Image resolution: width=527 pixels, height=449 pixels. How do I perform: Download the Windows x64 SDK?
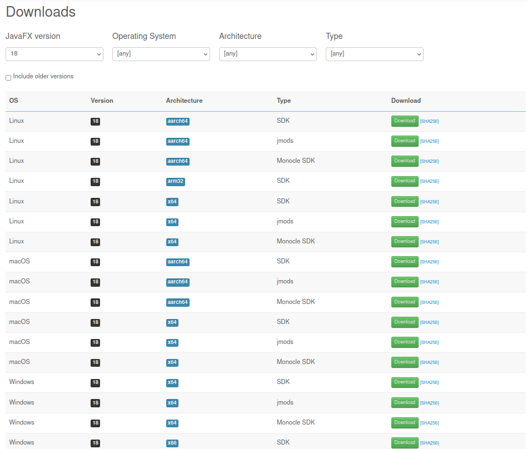point(405,382)
